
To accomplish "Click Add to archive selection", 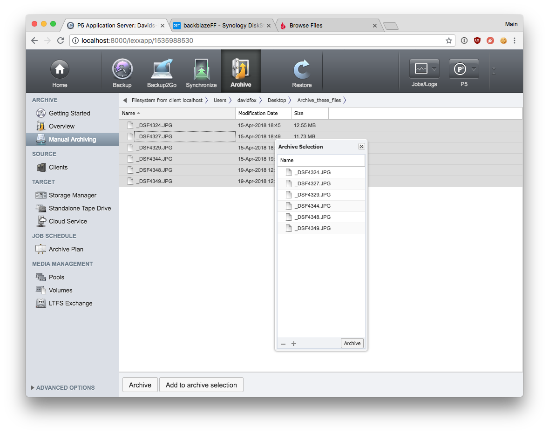I will point(201,385).
